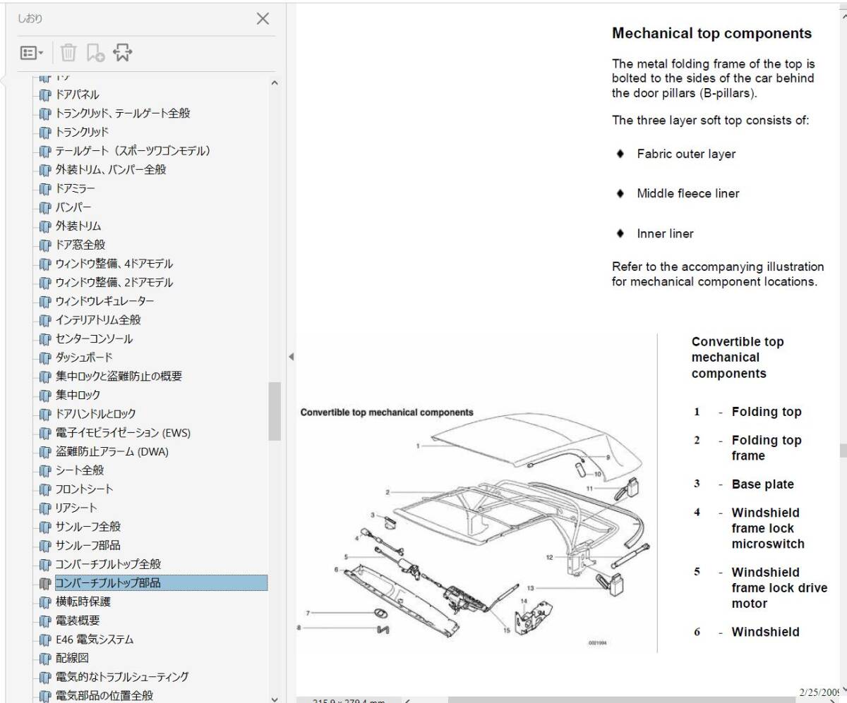Screen dimensions: 847x703
Task: Open the bookmark options dropdown menu
Action: [x=32, y=53]
